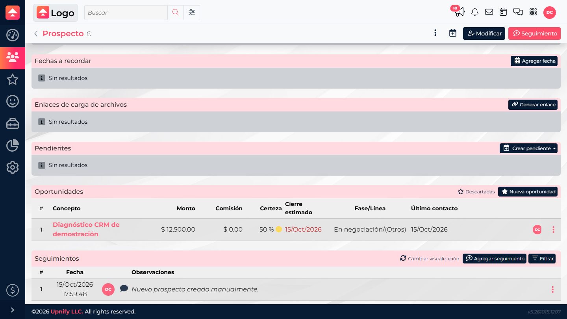Click the help icon next to Prospecto
This screenshot has height=319, width=567.
pyautogui.click(x=89, y=34)
